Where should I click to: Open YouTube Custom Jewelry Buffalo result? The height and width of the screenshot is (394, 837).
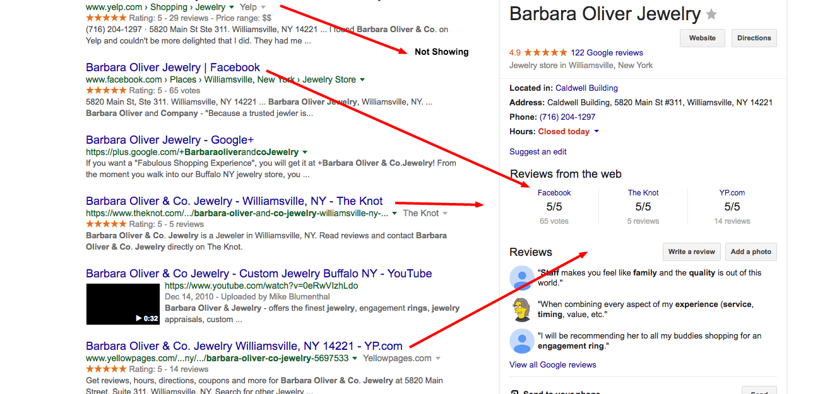click(x=259, y=274)
